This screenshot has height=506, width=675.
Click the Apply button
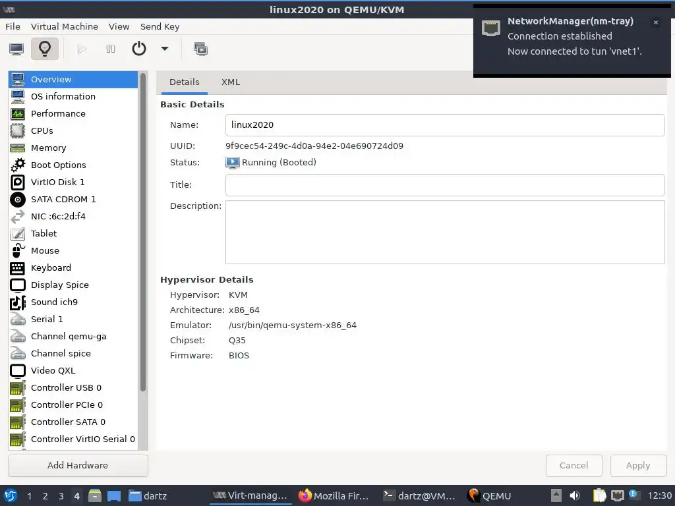click(x=638, y=466)
